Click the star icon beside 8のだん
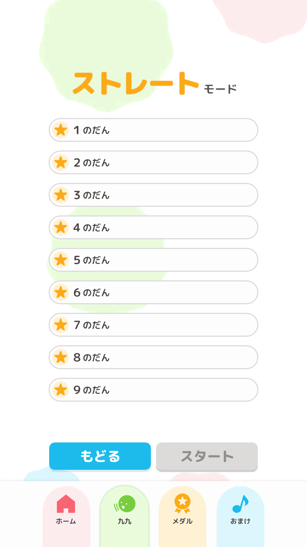Image resolution: width=307 pixels, height=547 pixels. coord(61,358)
